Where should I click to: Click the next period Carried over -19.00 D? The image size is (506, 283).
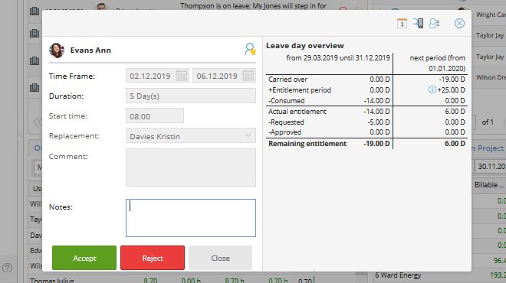pos(452,80)
